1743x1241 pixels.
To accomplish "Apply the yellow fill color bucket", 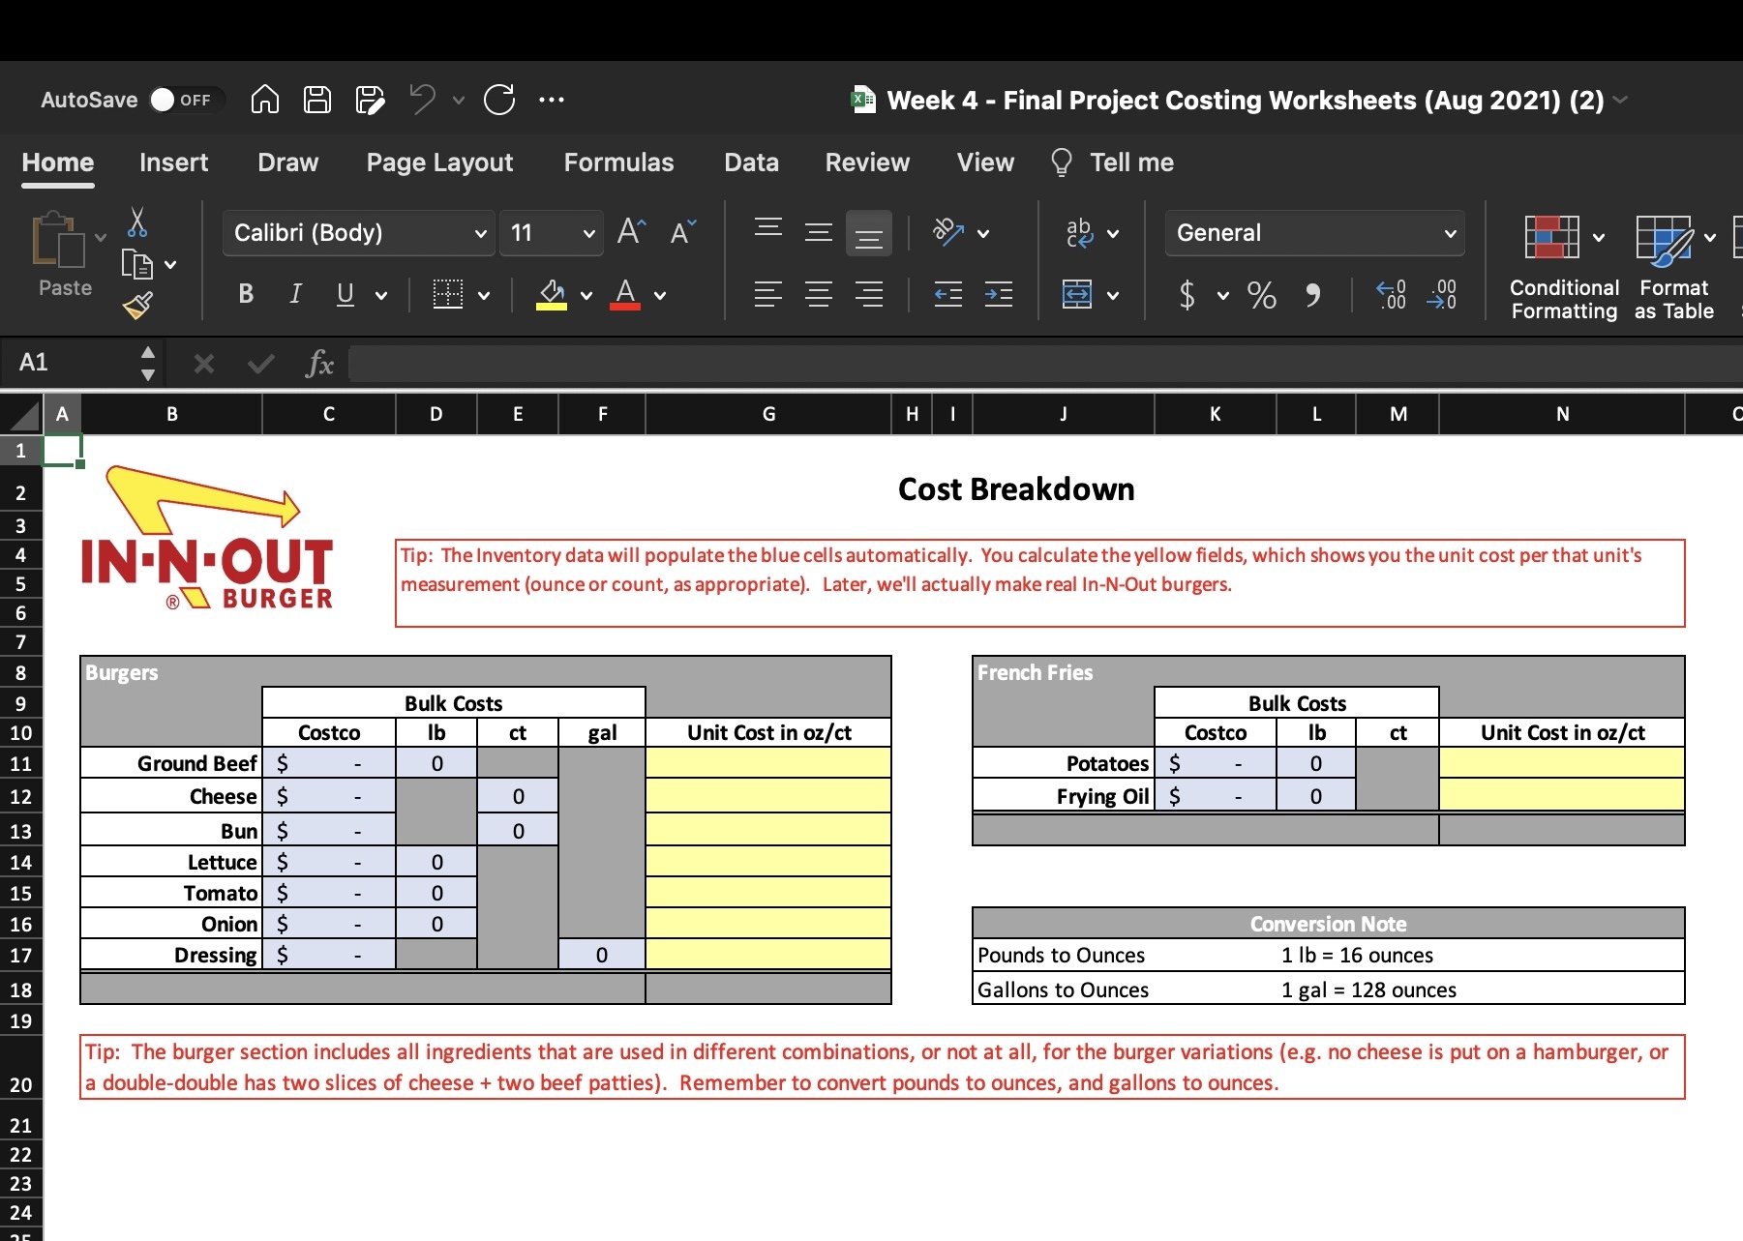I will pos(552,294).
